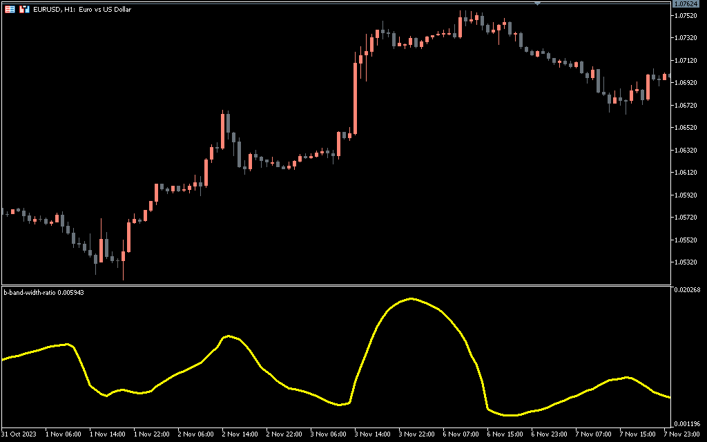Select the current price label 1.07624
The width and height of the screenshot is (707, 442).
[689, 4]
